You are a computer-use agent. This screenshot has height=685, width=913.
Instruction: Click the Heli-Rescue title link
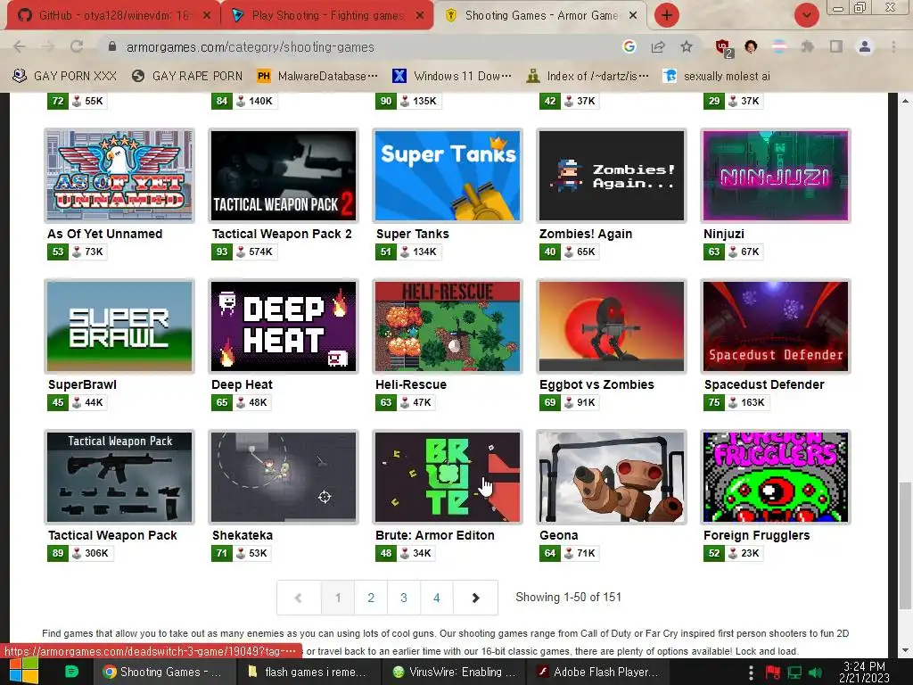tap(411, 384)
